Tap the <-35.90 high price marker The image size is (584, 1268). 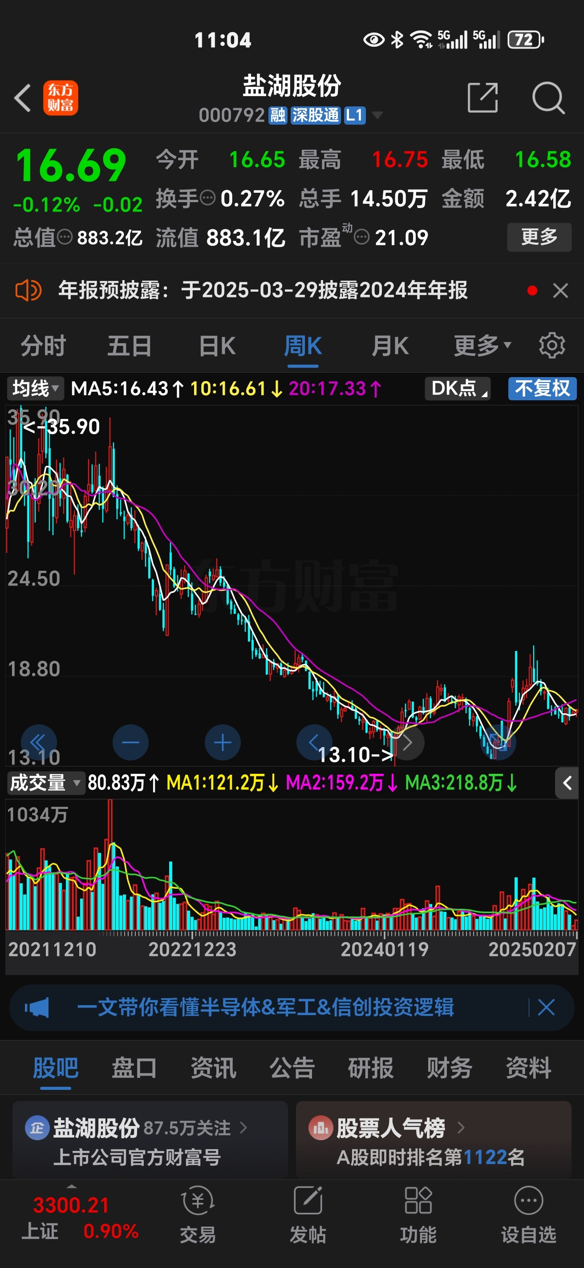61,427
